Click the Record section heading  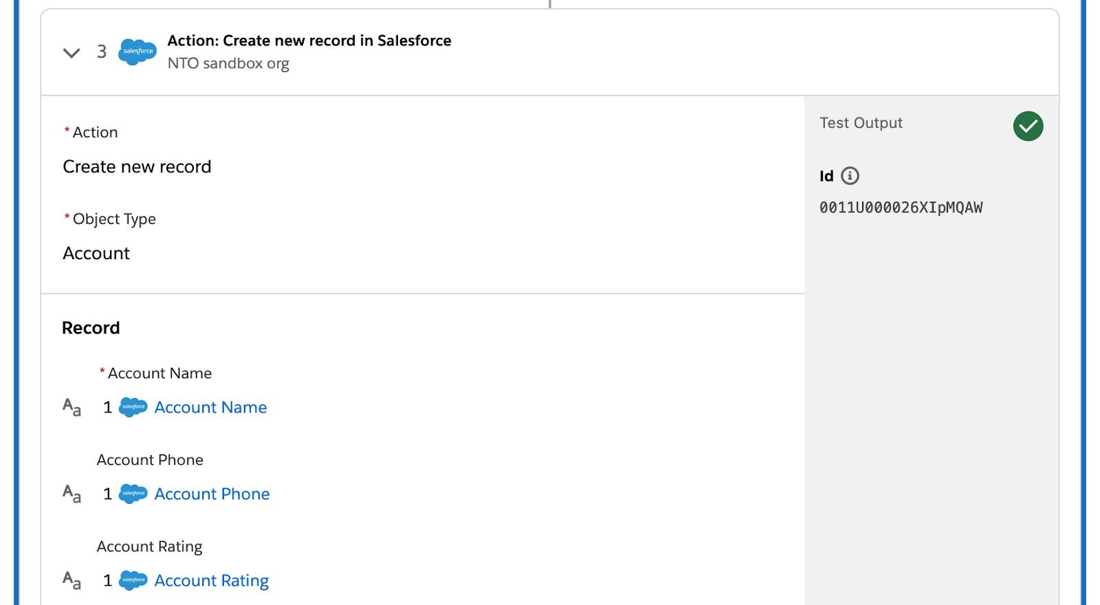coord(91,328)
